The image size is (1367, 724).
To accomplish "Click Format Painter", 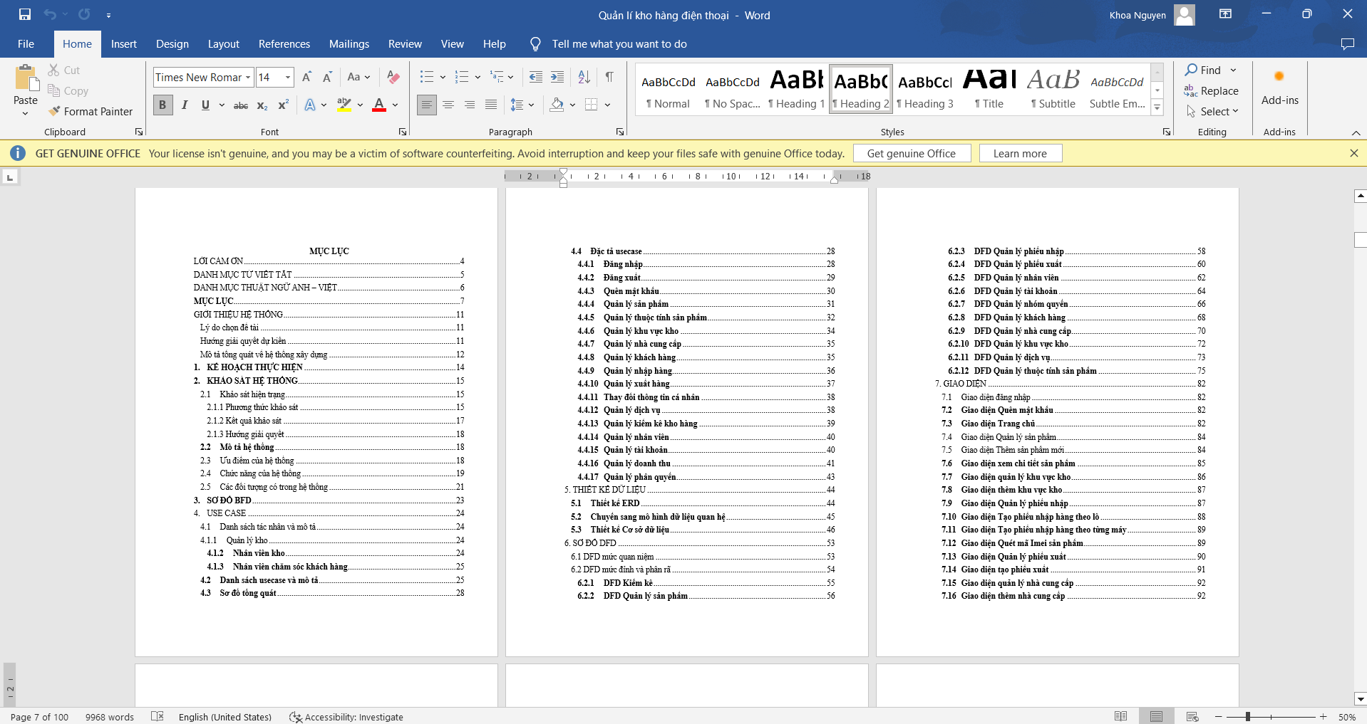I will coord(91,111).
